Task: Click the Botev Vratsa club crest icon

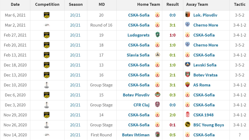Action: [x=188, y=75]
